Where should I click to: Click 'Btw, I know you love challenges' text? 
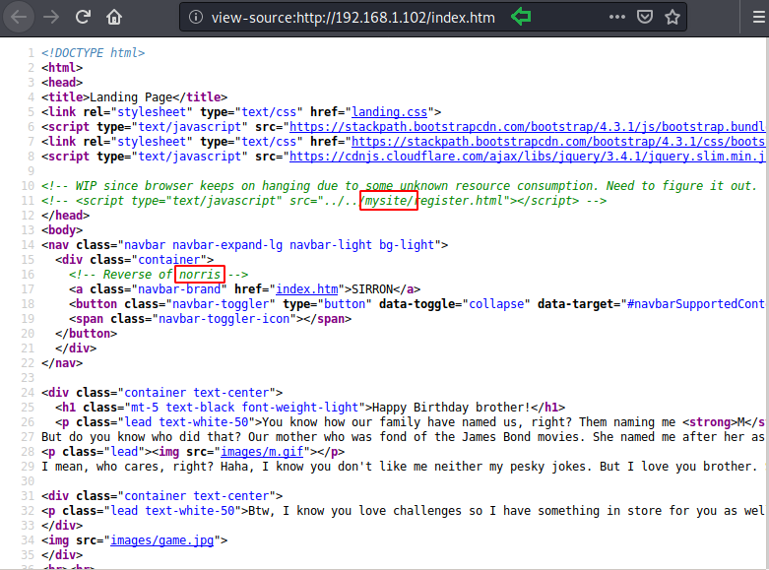coord(355,511)
